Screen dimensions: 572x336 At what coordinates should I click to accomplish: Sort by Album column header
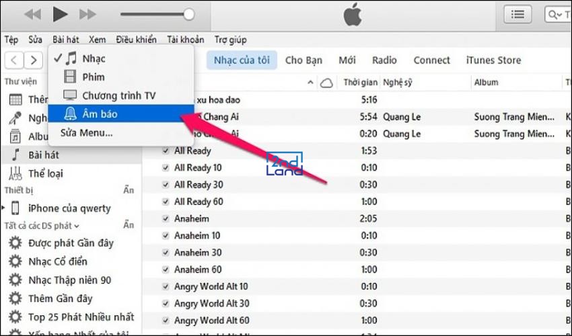(486, 83)
